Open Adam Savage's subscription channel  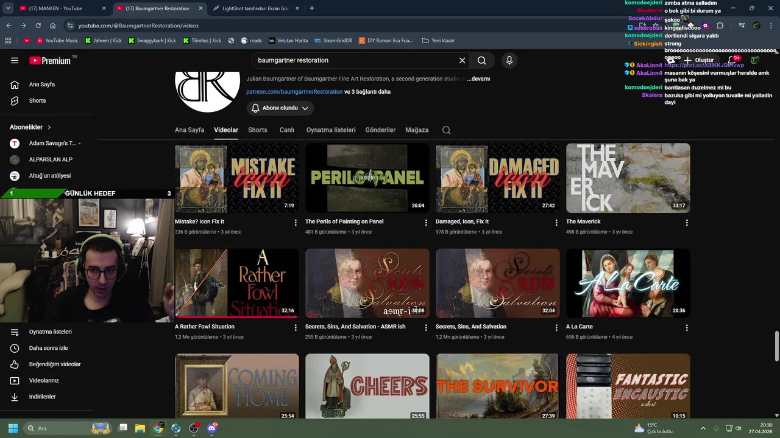point(46,144)
